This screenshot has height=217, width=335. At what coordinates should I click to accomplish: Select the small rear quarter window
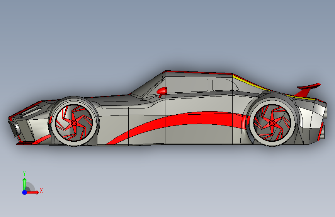coord(224,85)
